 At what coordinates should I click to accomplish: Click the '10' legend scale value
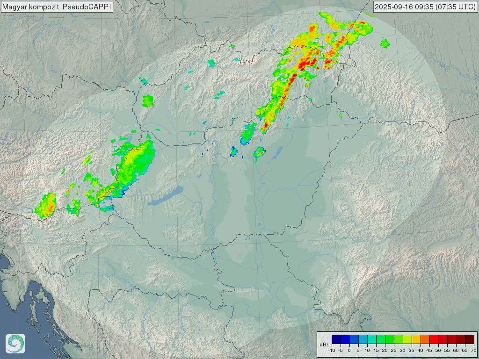tap(367, 351)
